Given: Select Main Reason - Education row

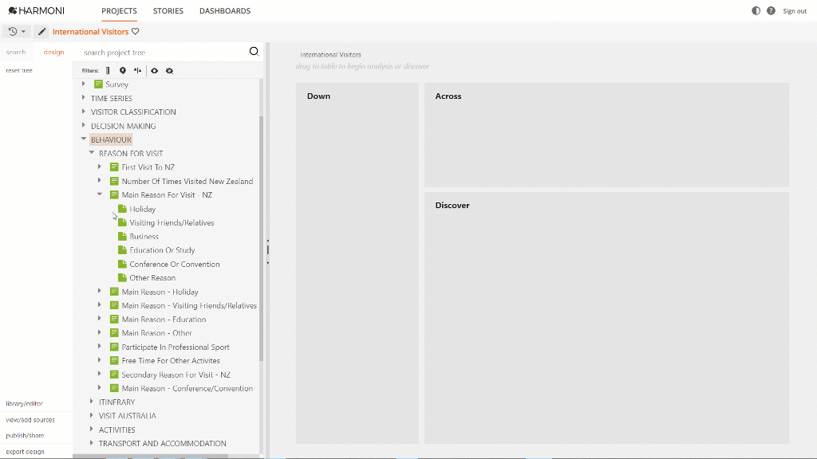Looking at the screenshot, I should pos(164,319).
